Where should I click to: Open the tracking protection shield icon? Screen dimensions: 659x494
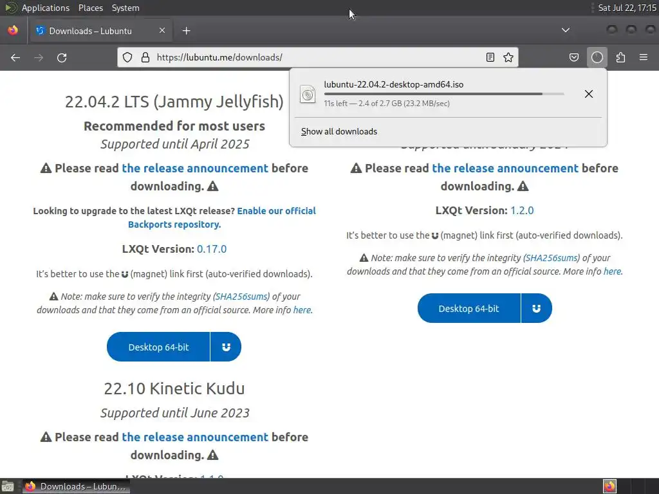click(127, 57)
